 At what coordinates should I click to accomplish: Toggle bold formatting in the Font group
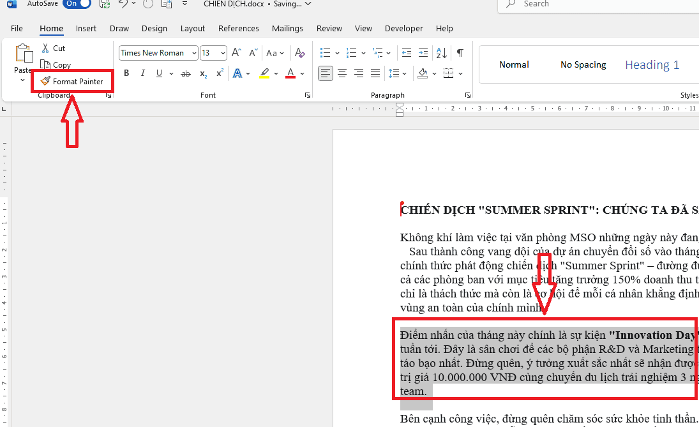(x=126, y=73)
